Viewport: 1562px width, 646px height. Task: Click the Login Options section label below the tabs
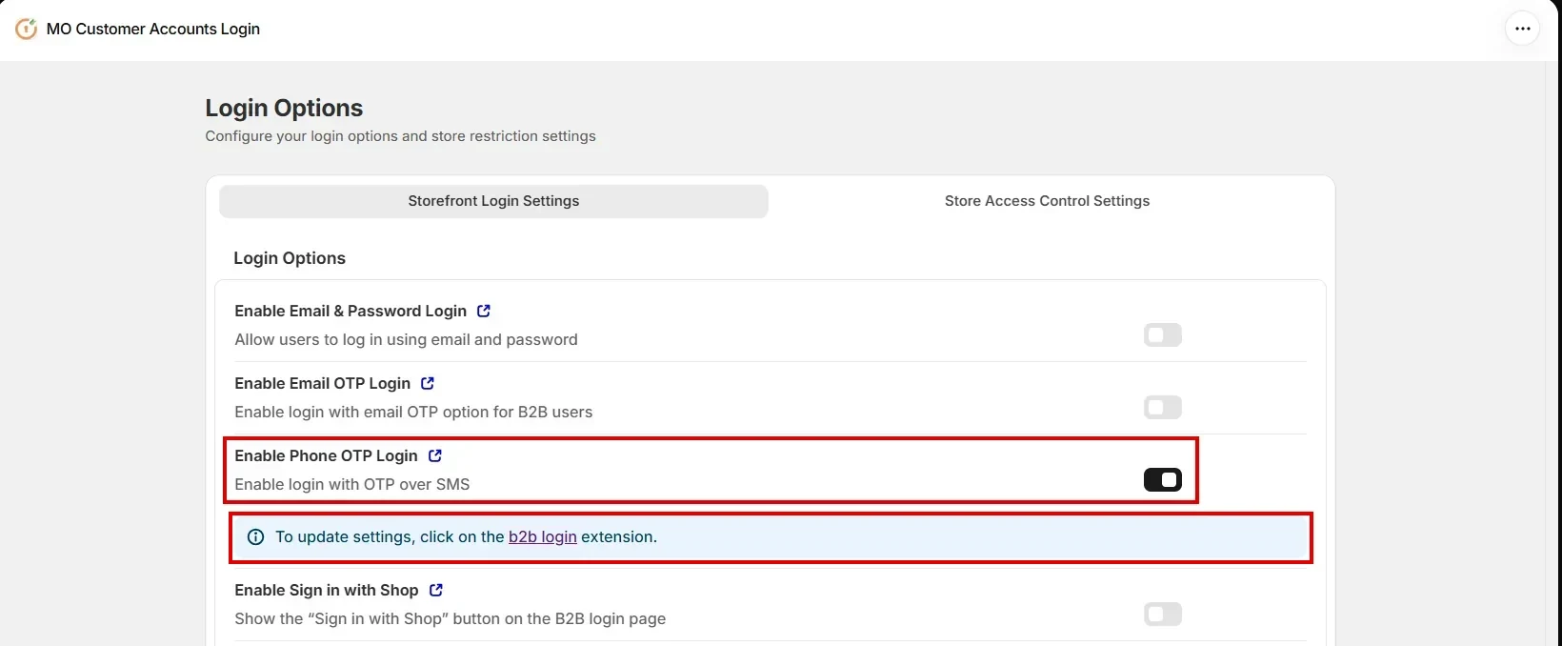point(290,258)
